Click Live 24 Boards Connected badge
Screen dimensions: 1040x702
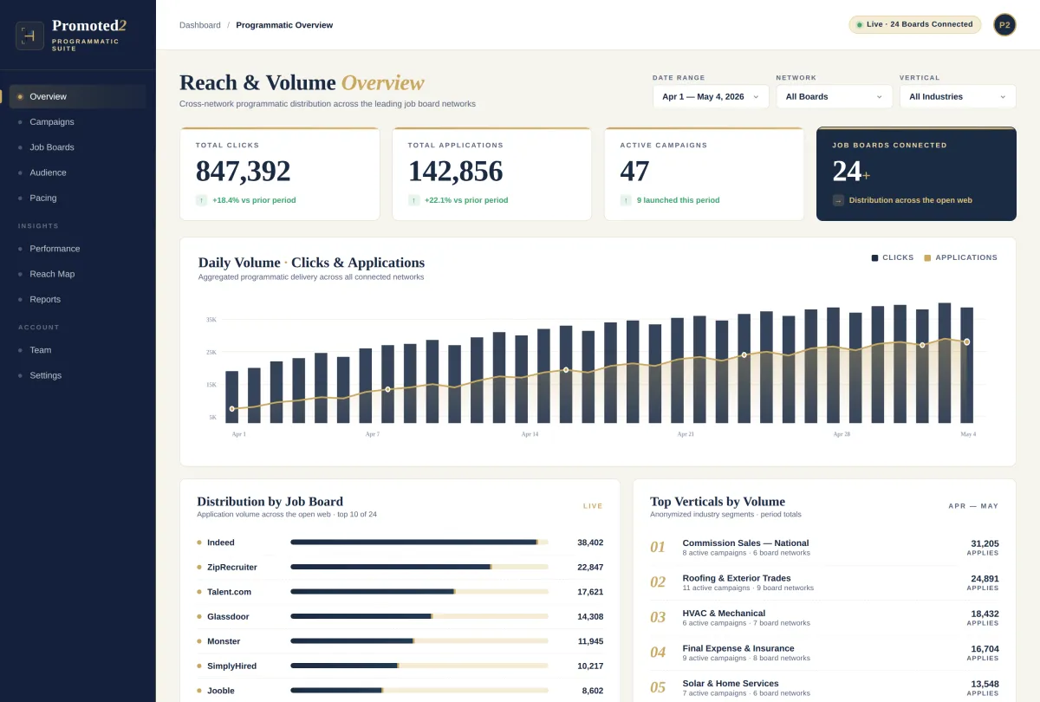915,24
